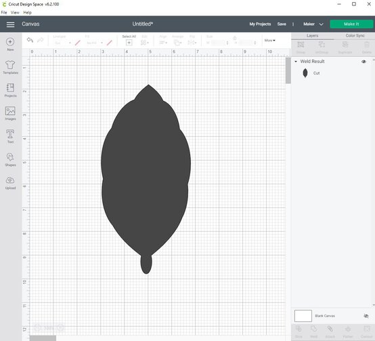Open the Fill dropdown
This screenshot has width=375, height=341.
94,43
